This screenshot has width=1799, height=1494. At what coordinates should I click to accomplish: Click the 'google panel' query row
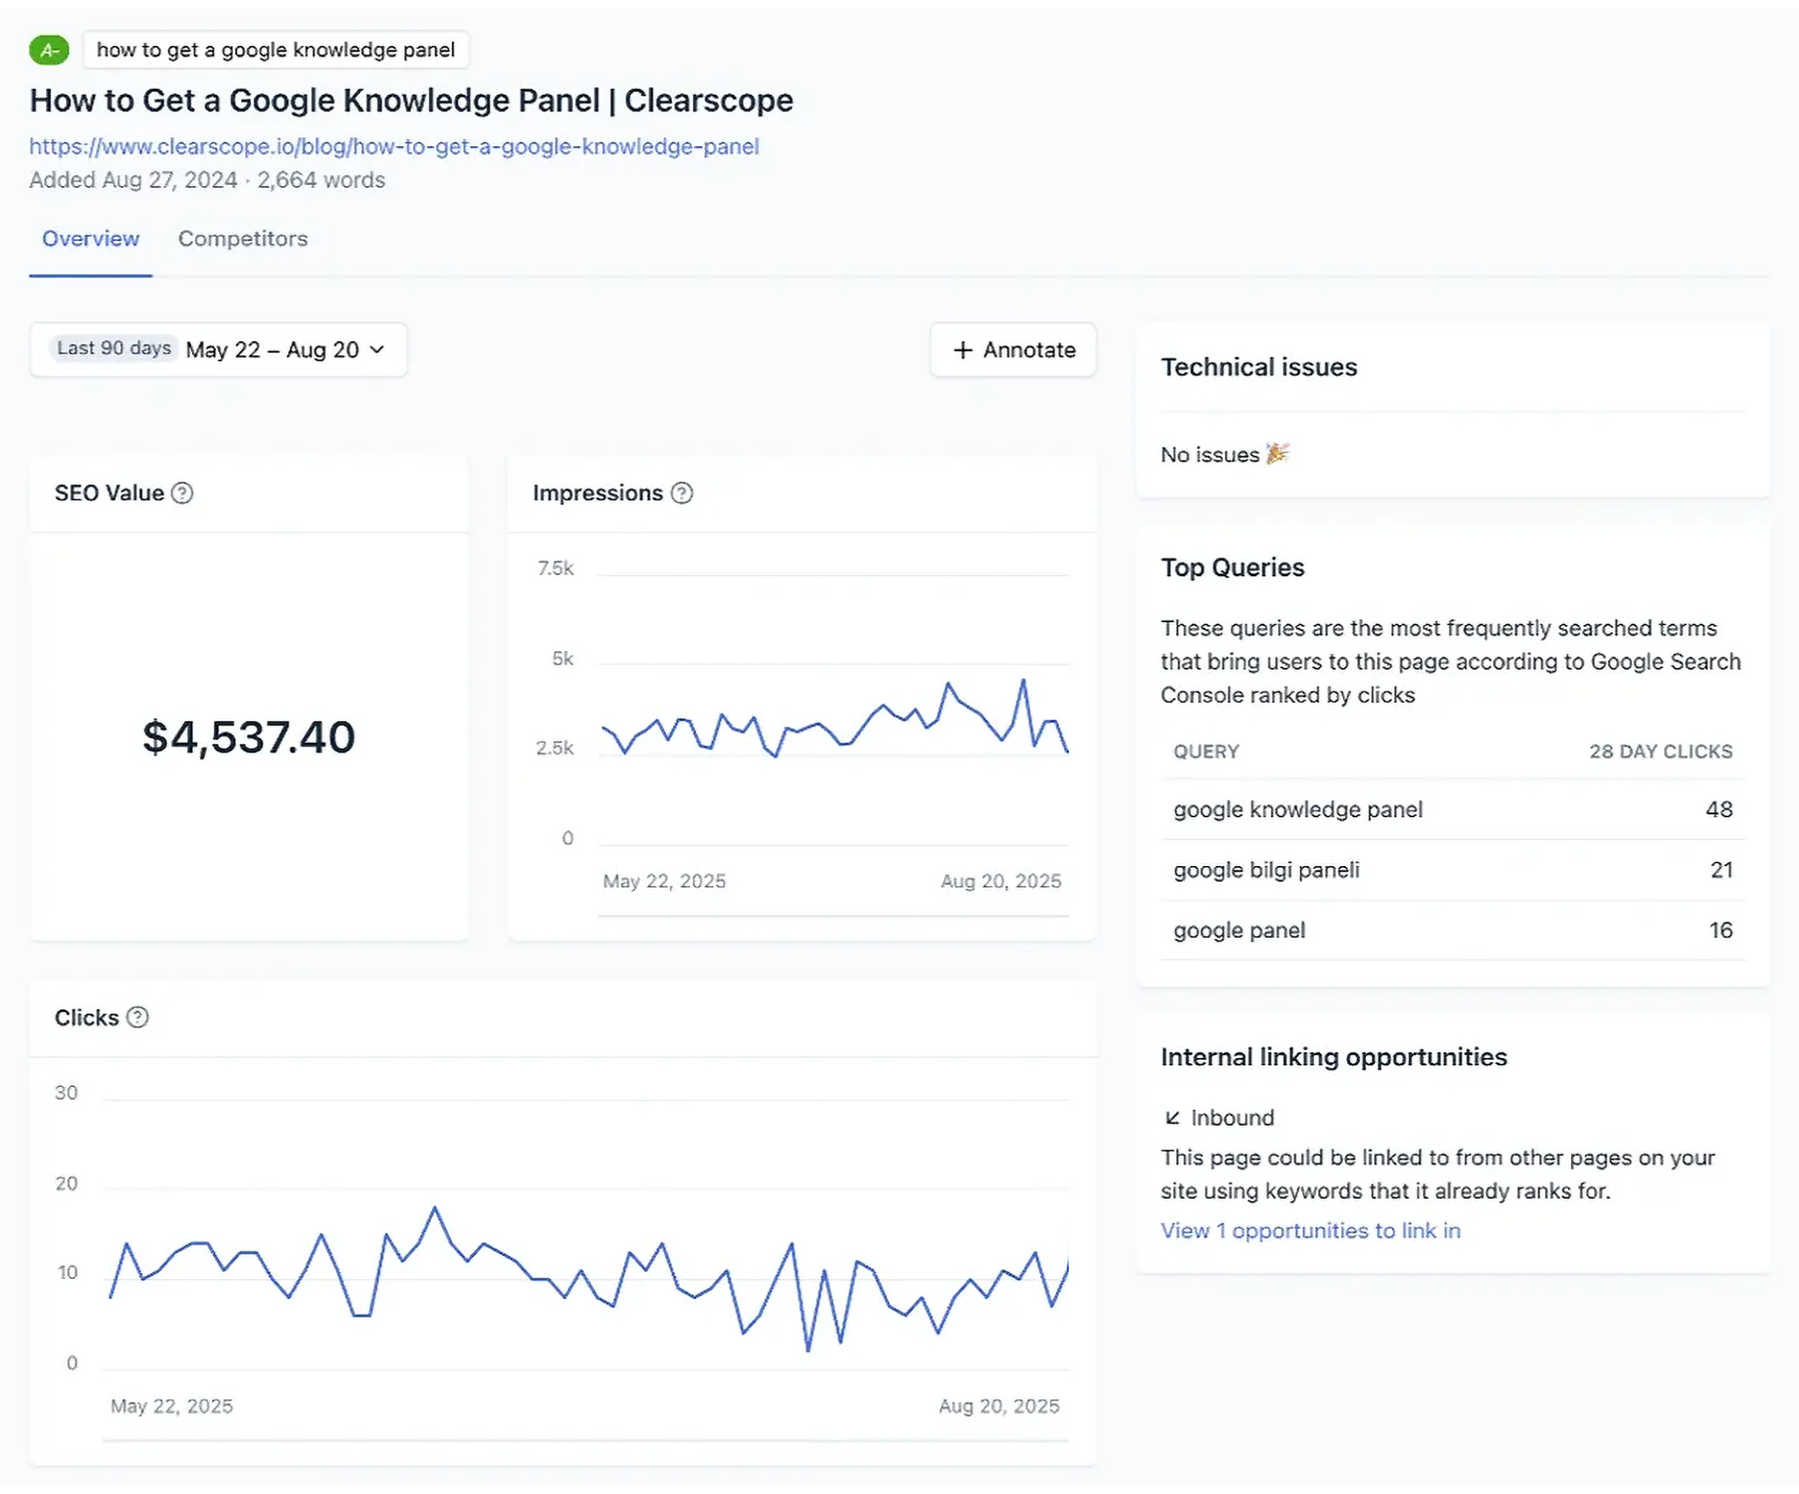[x=1453, y=931]
